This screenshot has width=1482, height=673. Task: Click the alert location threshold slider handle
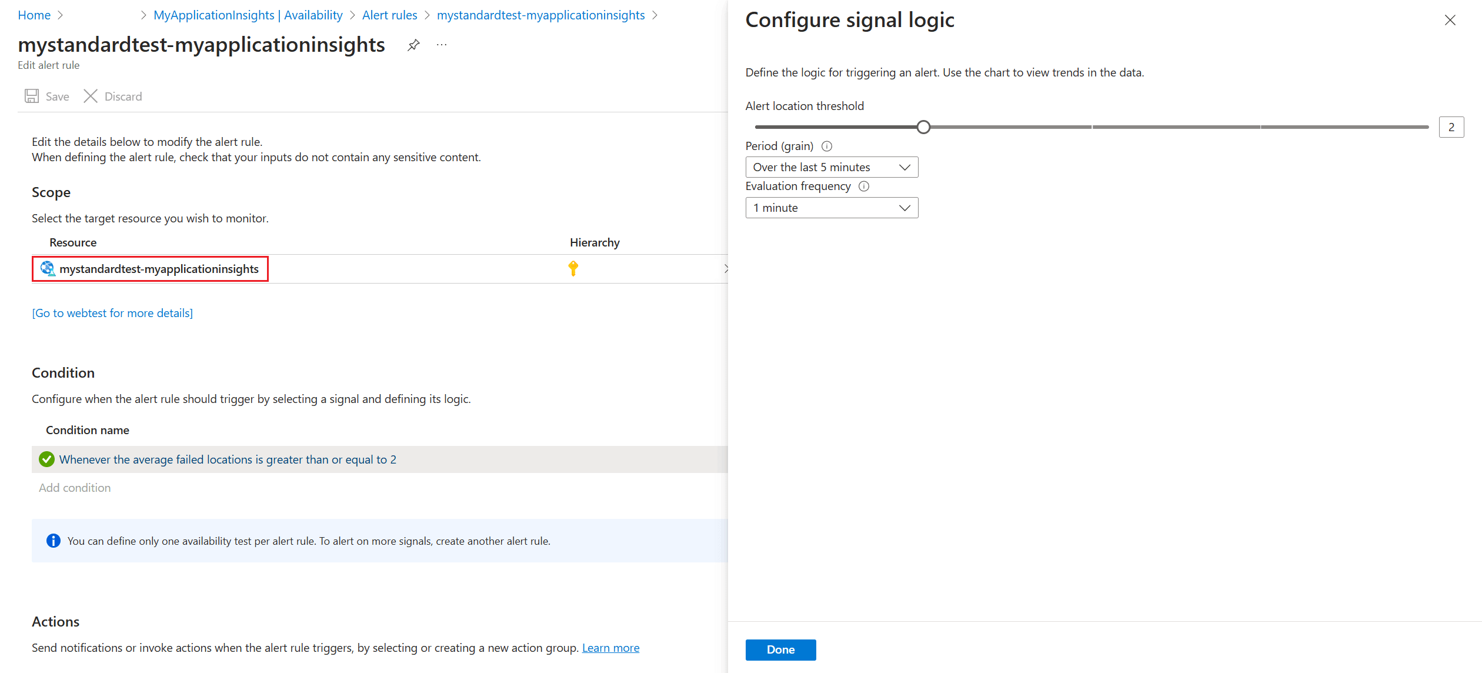pos(923,127)
